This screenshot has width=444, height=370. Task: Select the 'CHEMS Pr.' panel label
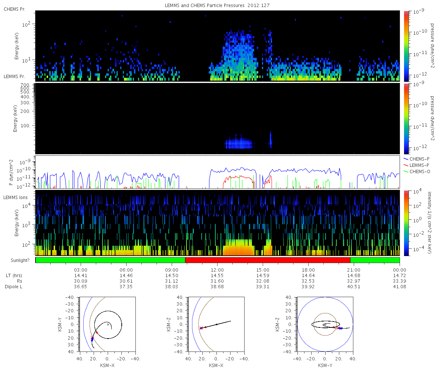[x=14, y=9]
